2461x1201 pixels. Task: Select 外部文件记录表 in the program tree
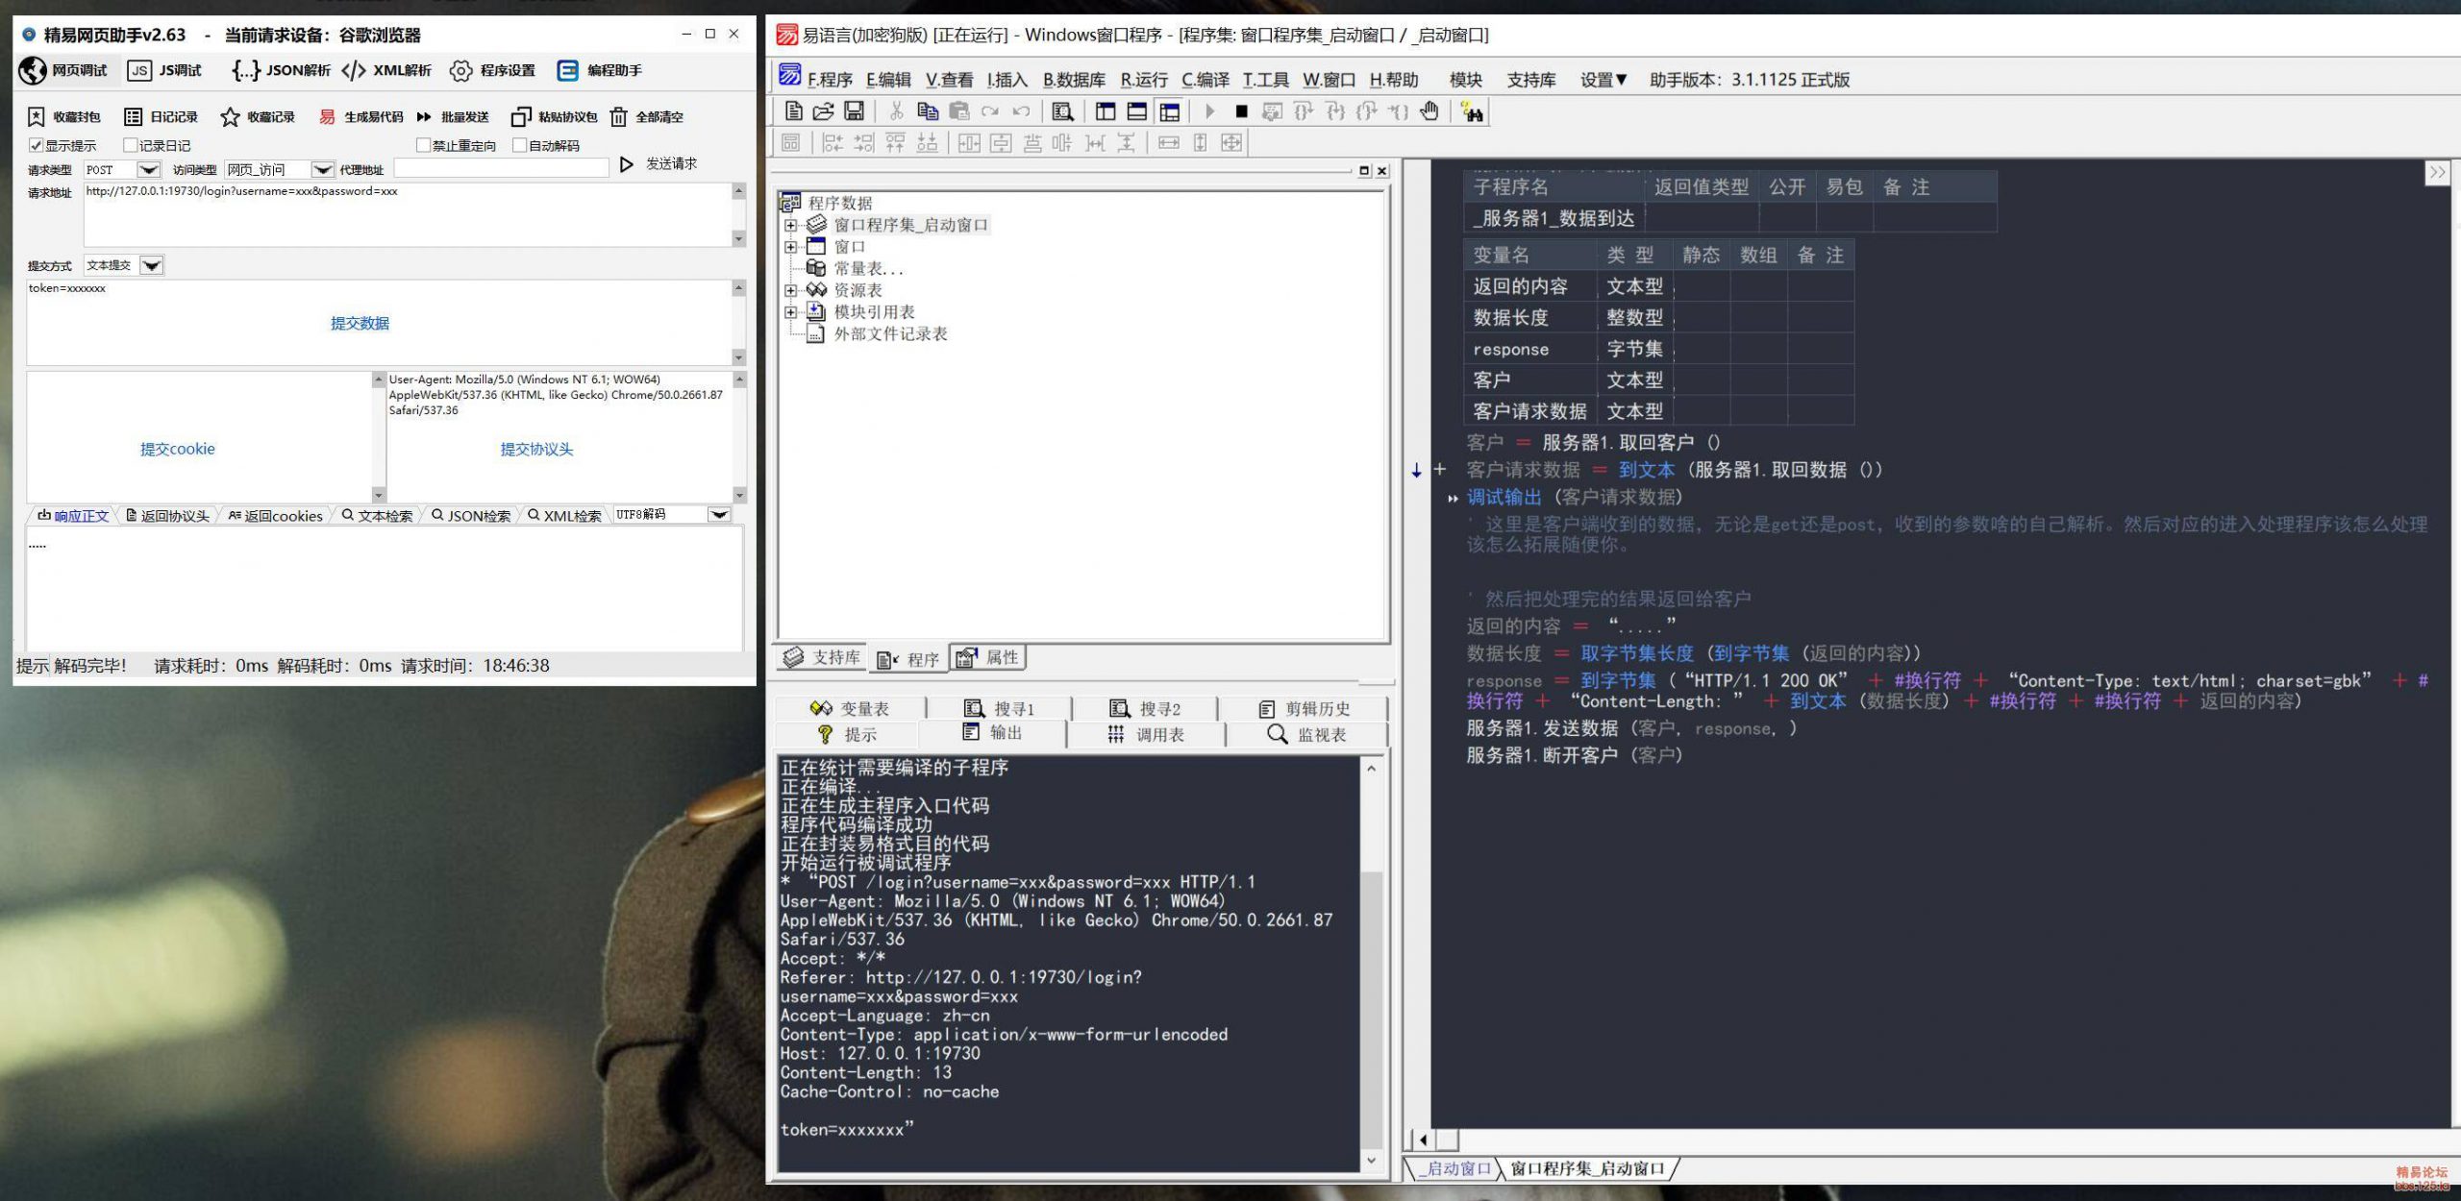[x=890, y=334]
